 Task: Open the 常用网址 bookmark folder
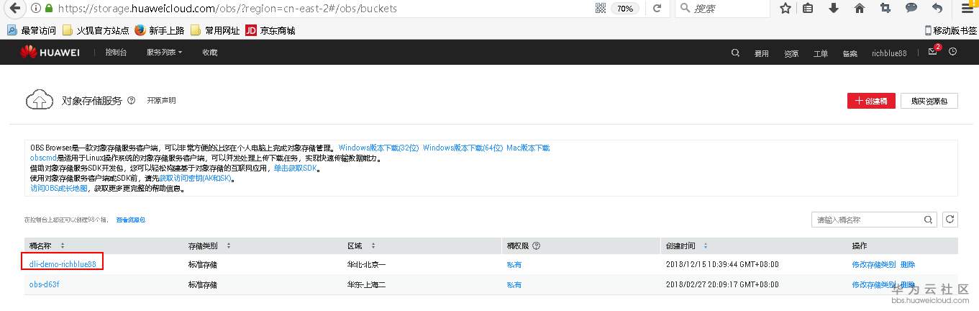[214, 30]
